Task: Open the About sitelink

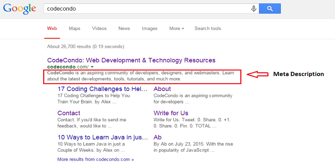Action: (x=162, y=89)
